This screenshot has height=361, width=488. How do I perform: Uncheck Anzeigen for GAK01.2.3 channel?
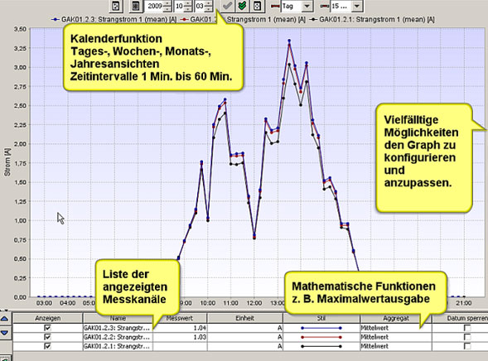point(47,328)
